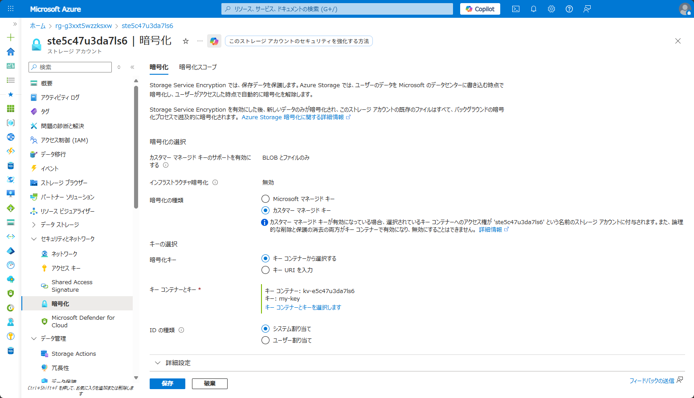Viewport: 694px width, 398px height.
Task: Open the Azure portal hamburger menu
Action: coord(10,9)
